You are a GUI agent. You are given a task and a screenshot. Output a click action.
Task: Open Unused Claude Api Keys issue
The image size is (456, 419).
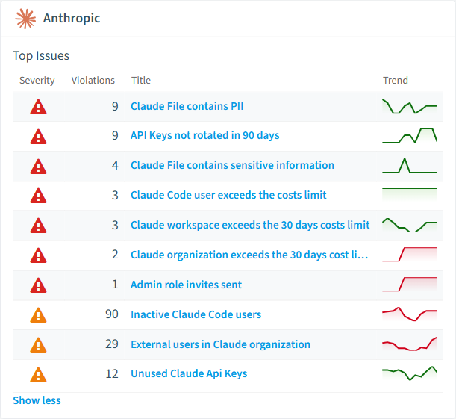click(189, 374)
